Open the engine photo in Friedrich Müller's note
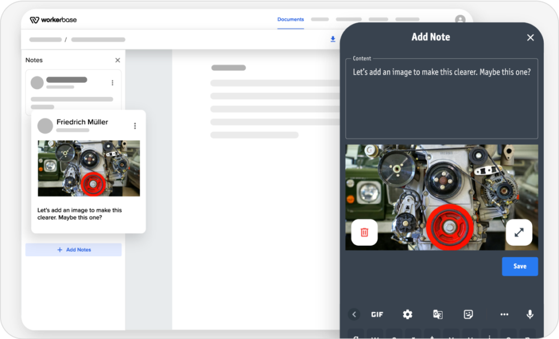 (88, 168)
